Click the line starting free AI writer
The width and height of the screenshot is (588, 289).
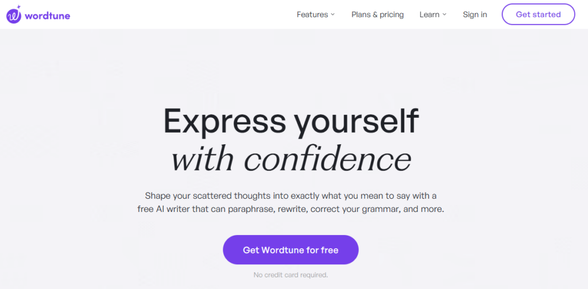coord(291,210)
